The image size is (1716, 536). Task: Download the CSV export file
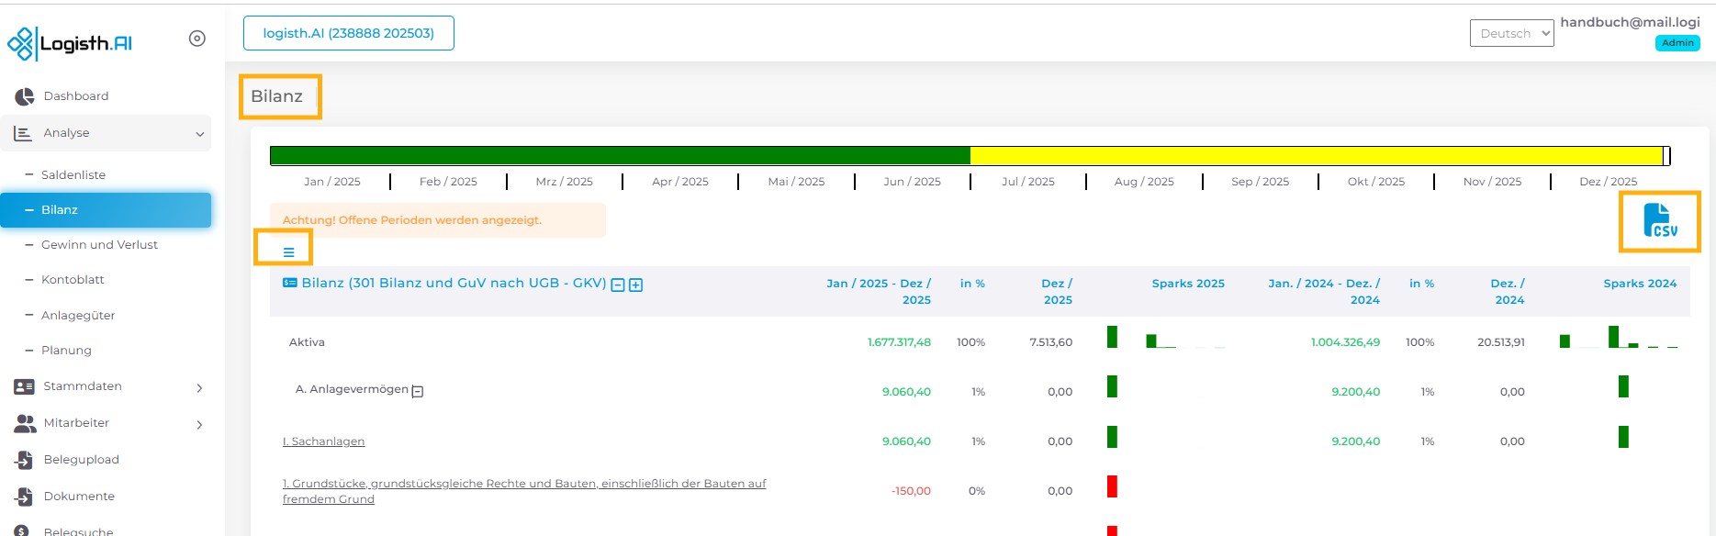click(x=1659, y=221)
